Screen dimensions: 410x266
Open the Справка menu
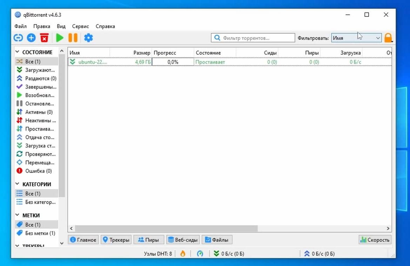click(105, 26)
